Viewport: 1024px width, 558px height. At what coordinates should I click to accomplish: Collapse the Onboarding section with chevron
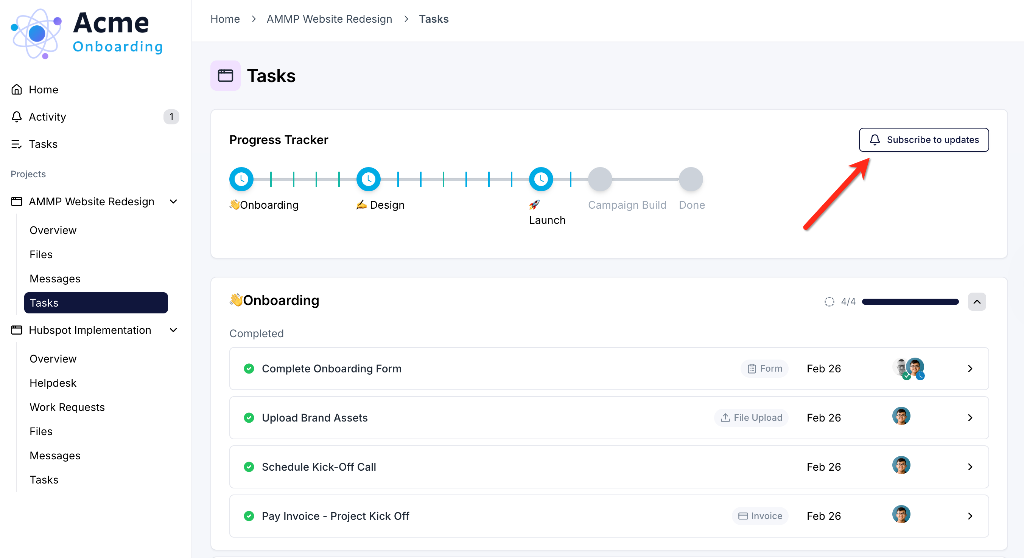click(x=976, y=302)
